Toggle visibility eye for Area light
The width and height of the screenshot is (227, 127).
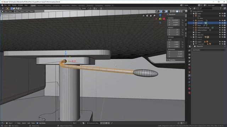[x=222, y=16]
